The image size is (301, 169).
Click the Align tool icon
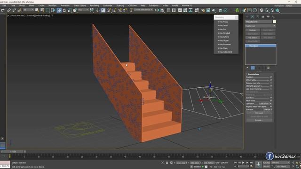pos(162,10)
